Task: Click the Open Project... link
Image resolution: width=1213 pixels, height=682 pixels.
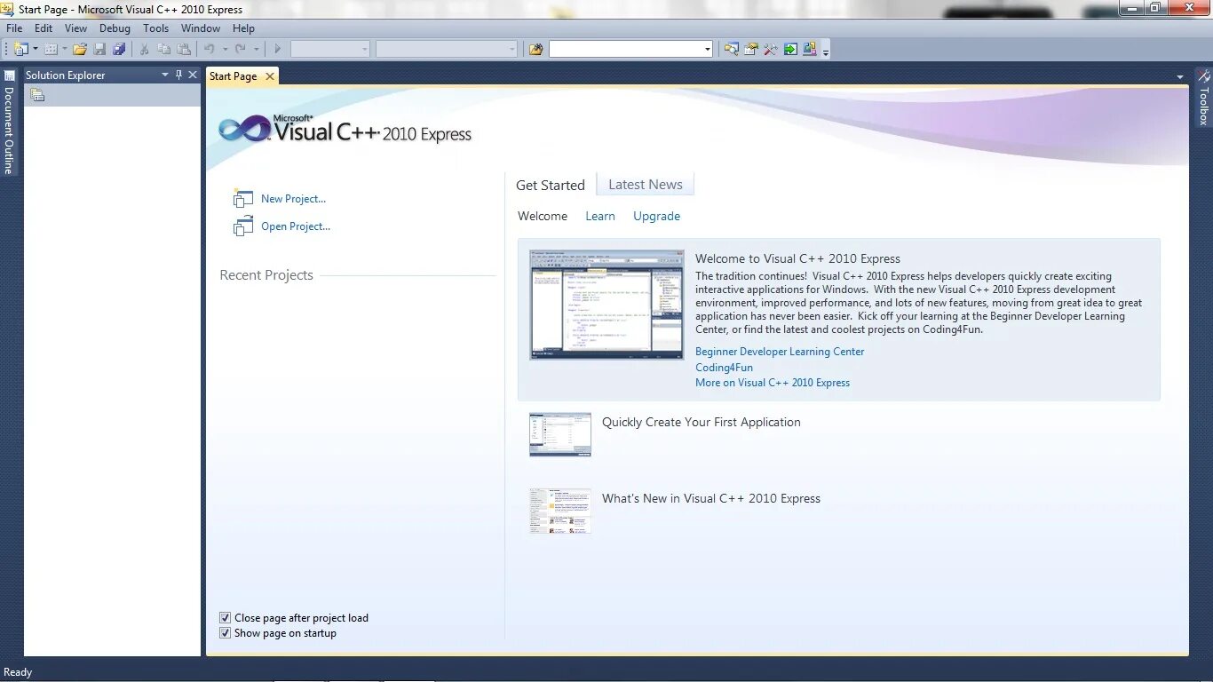Action: tap(296, 226)
